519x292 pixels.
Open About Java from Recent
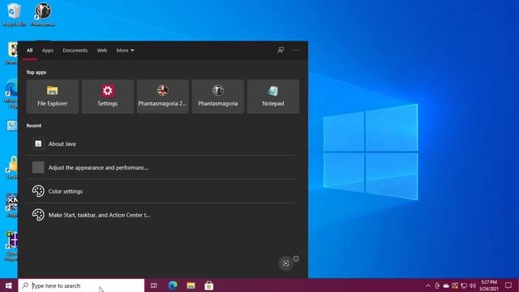pos(161,144)
